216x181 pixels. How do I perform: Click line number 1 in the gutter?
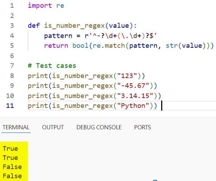click(x=12, y=6)
